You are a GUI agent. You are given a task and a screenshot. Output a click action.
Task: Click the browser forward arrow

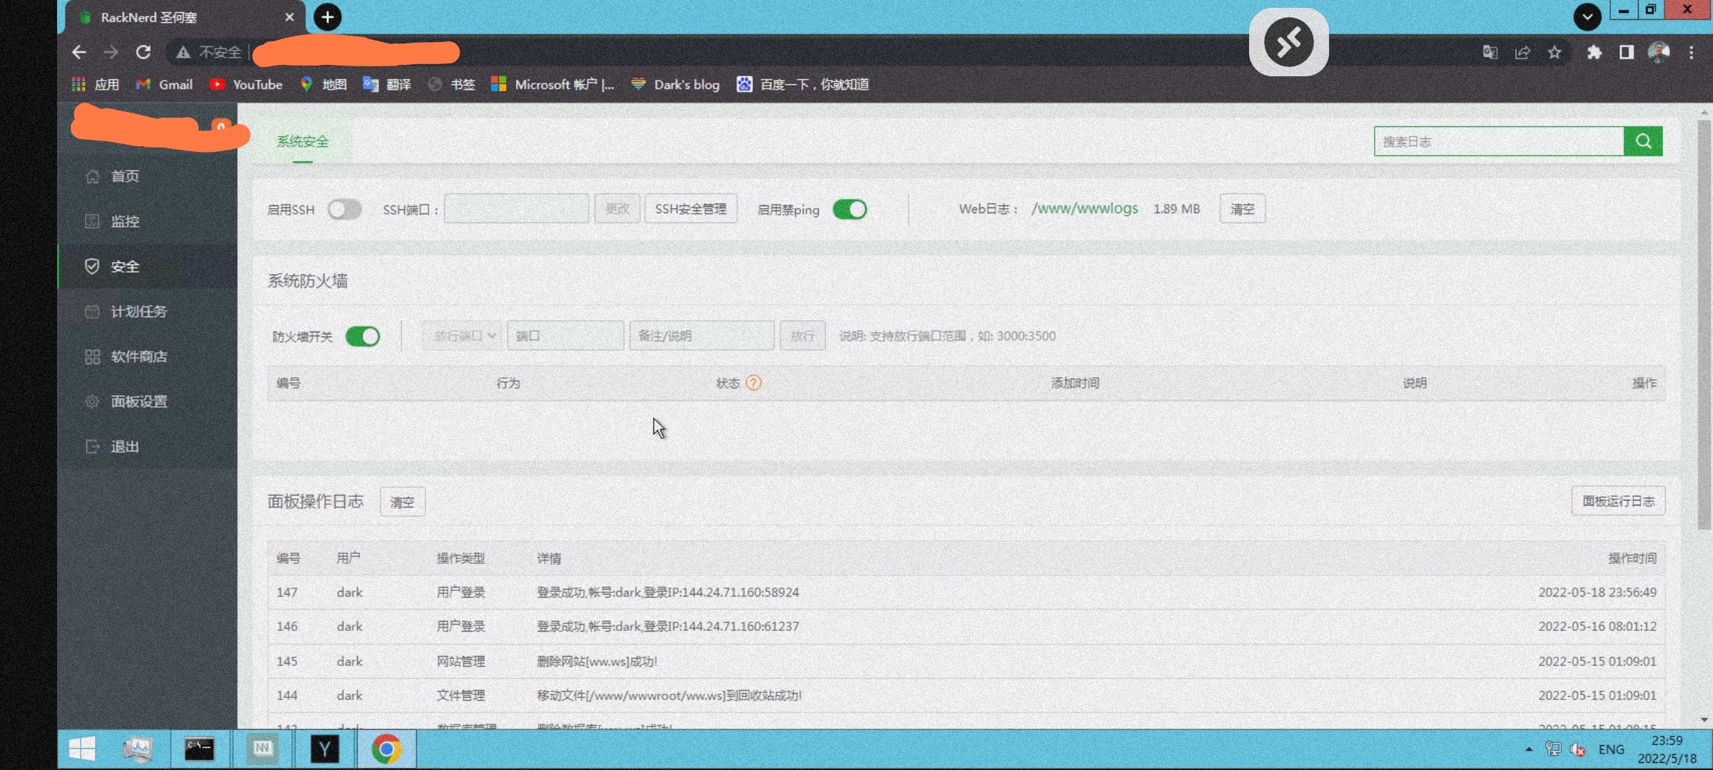(x=111, y=52)
